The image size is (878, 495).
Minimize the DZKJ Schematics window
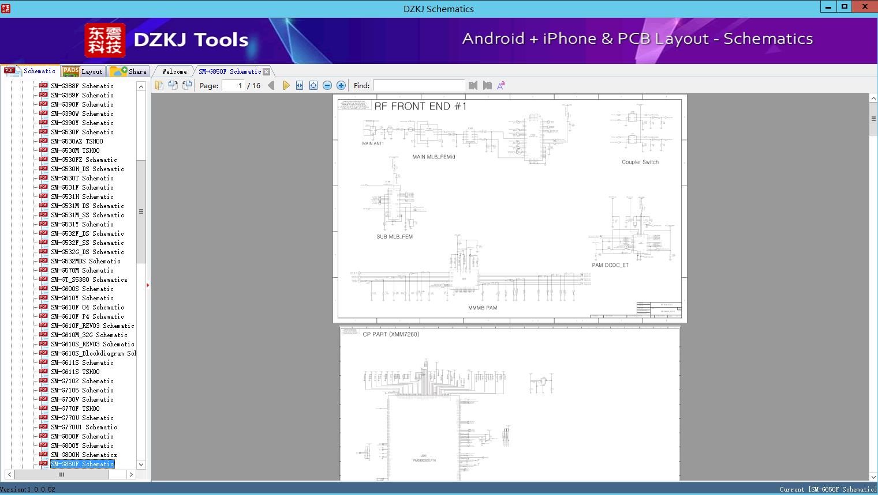coord(829,7)
